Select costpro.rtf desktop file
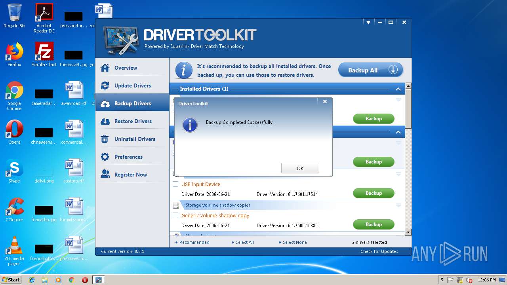 coord(74,171)
